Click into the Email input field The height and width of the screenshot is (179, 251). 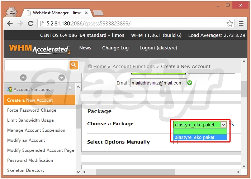(x=158, y=83)
